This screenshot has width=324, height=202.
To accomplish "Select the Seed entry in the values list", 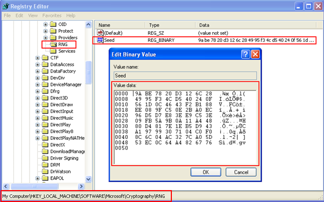I will pyautogui.click(x=110, y=40).
